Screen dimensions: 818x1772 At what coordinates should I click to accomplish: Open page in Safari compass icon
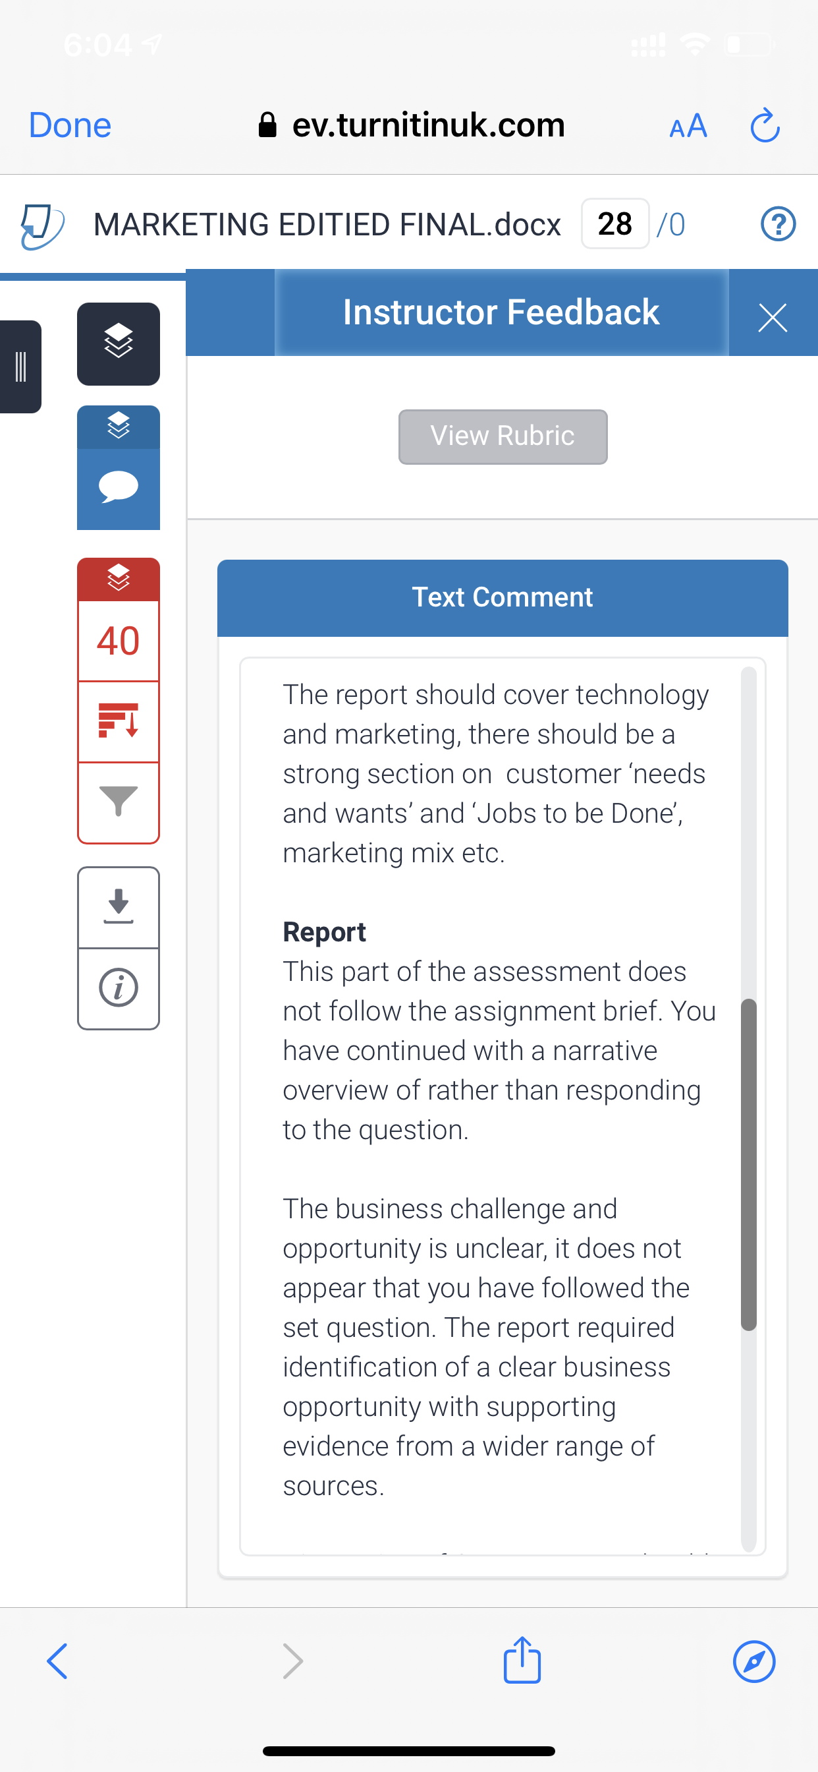754,1661
